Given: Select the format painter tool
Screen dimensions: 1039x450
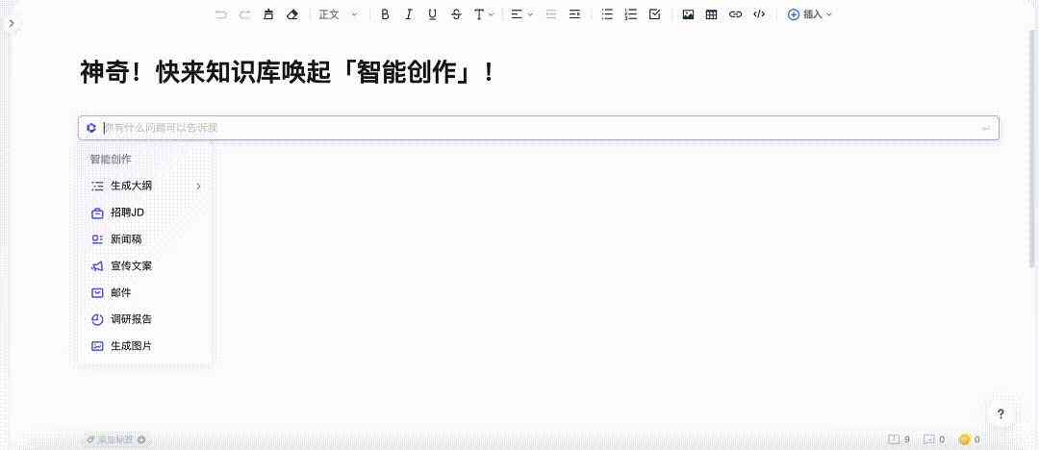Looking at the screenshot, I should click(x=268, y=13).
